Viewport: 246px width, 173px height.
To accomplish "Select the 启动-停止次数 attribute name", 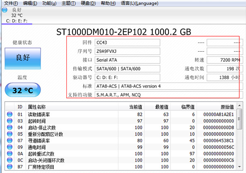I will 42,128.
